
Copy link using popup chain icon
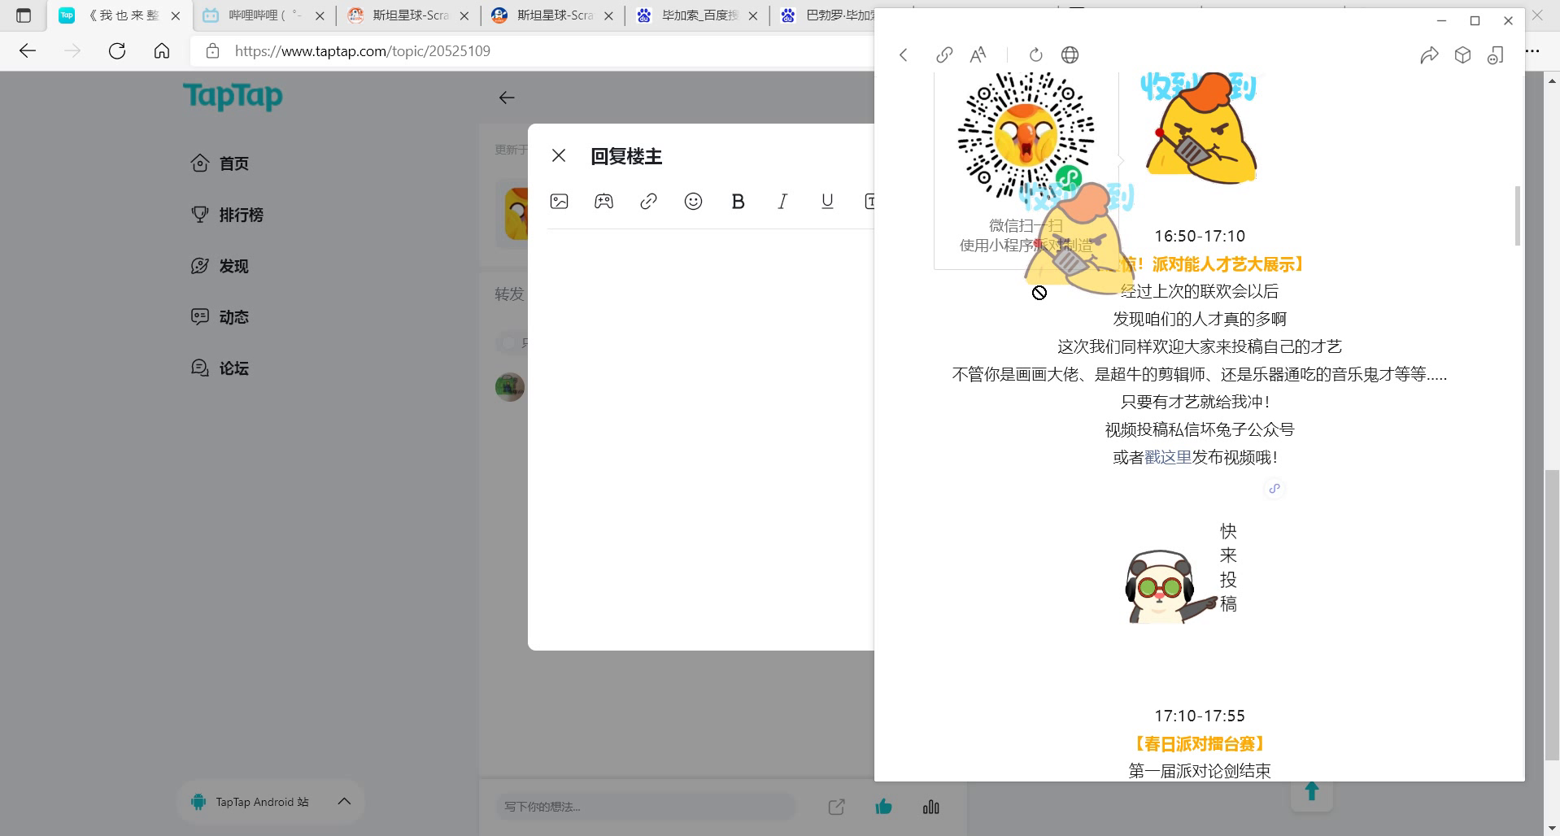pos(943,55)
